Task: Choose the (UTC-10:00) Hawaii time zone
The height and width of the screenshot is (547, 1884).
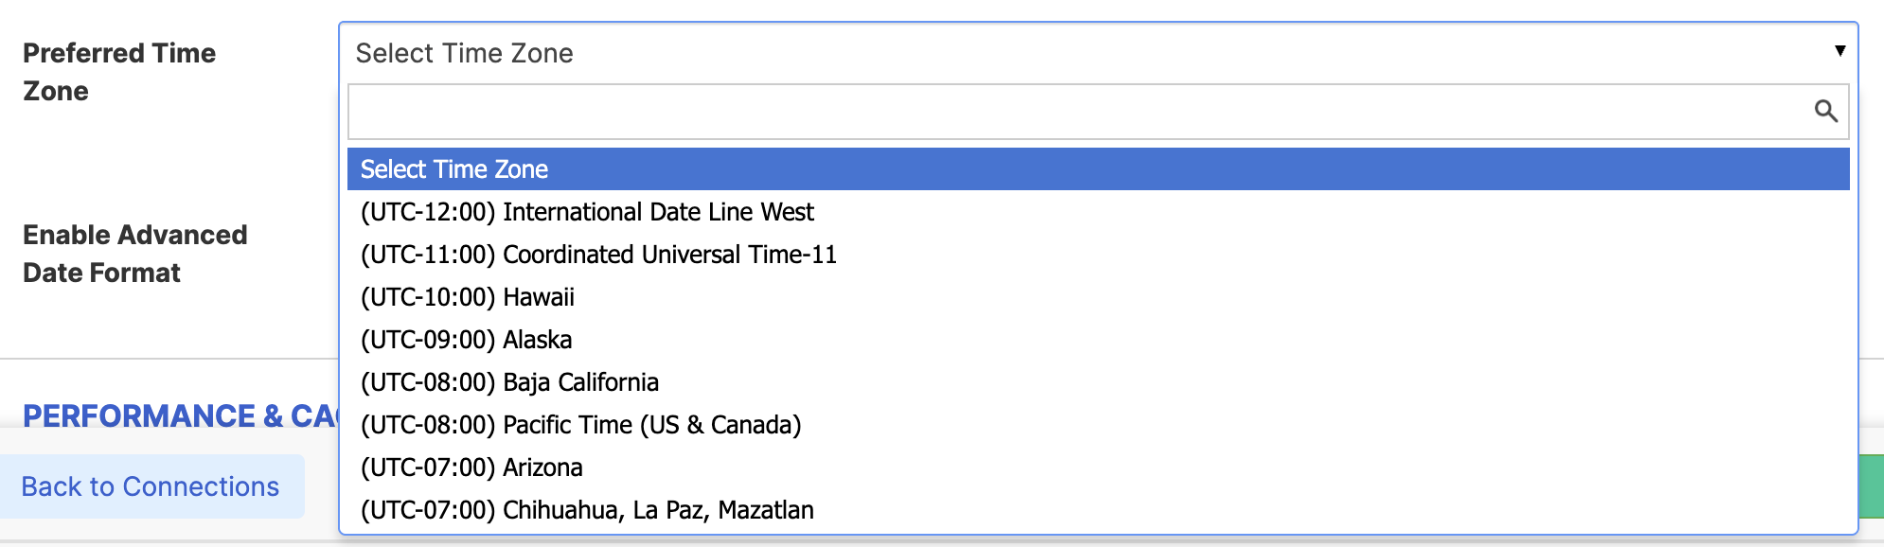Action: (466, 297)
